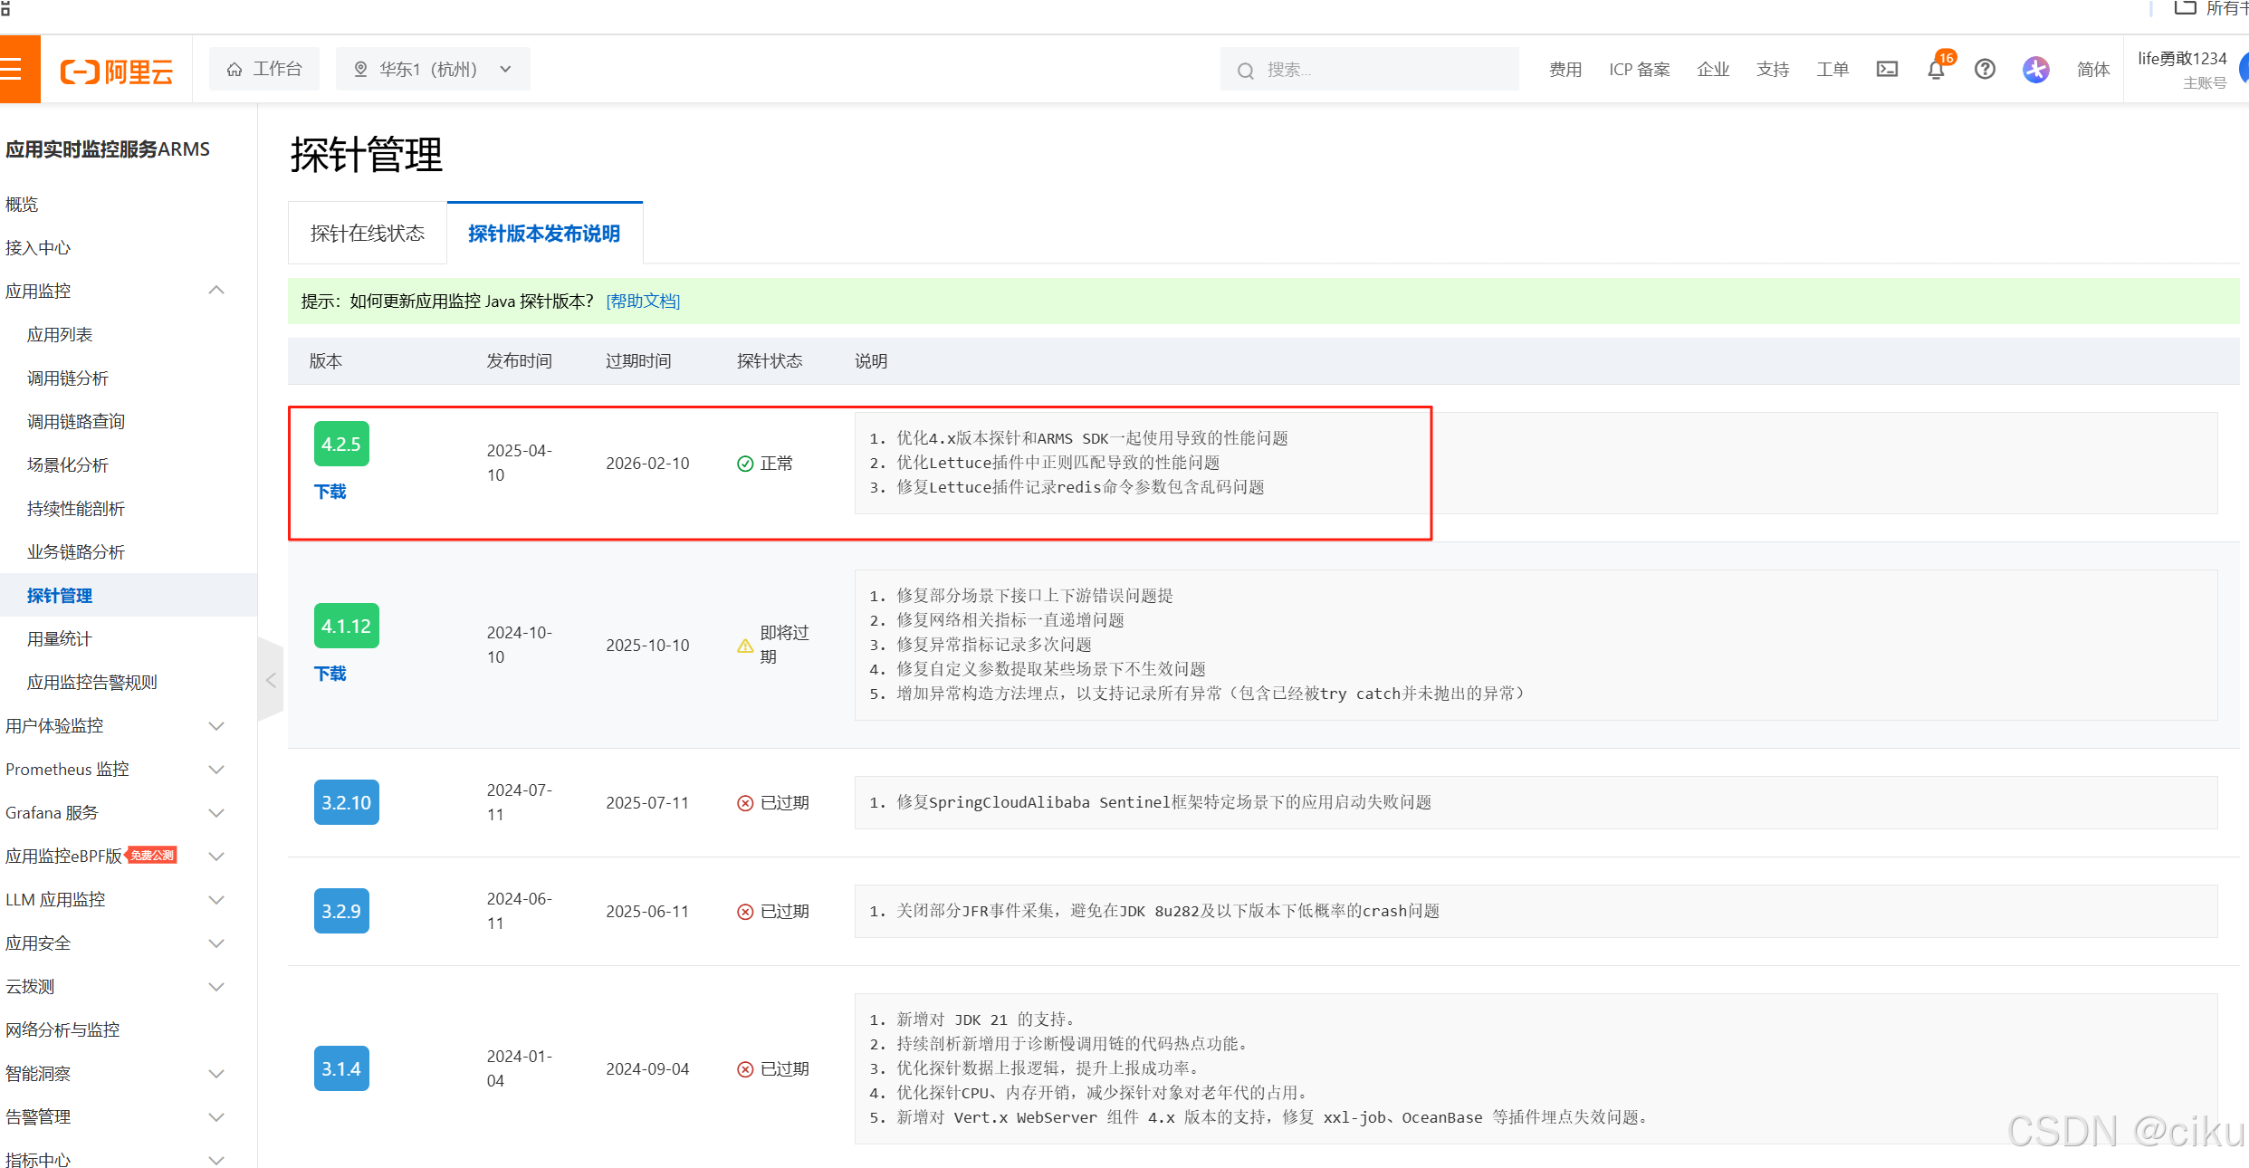The width and height of the screenshot is (2249, 1168).
Task: Open the 工单 menu
Action: [x=1832, y=70]
